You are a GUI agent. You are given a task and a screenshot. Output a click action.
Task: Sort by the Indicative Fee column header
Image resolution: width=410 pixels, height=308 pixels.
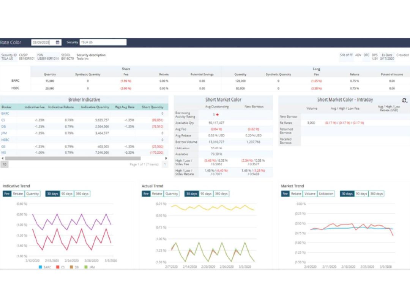35,107
